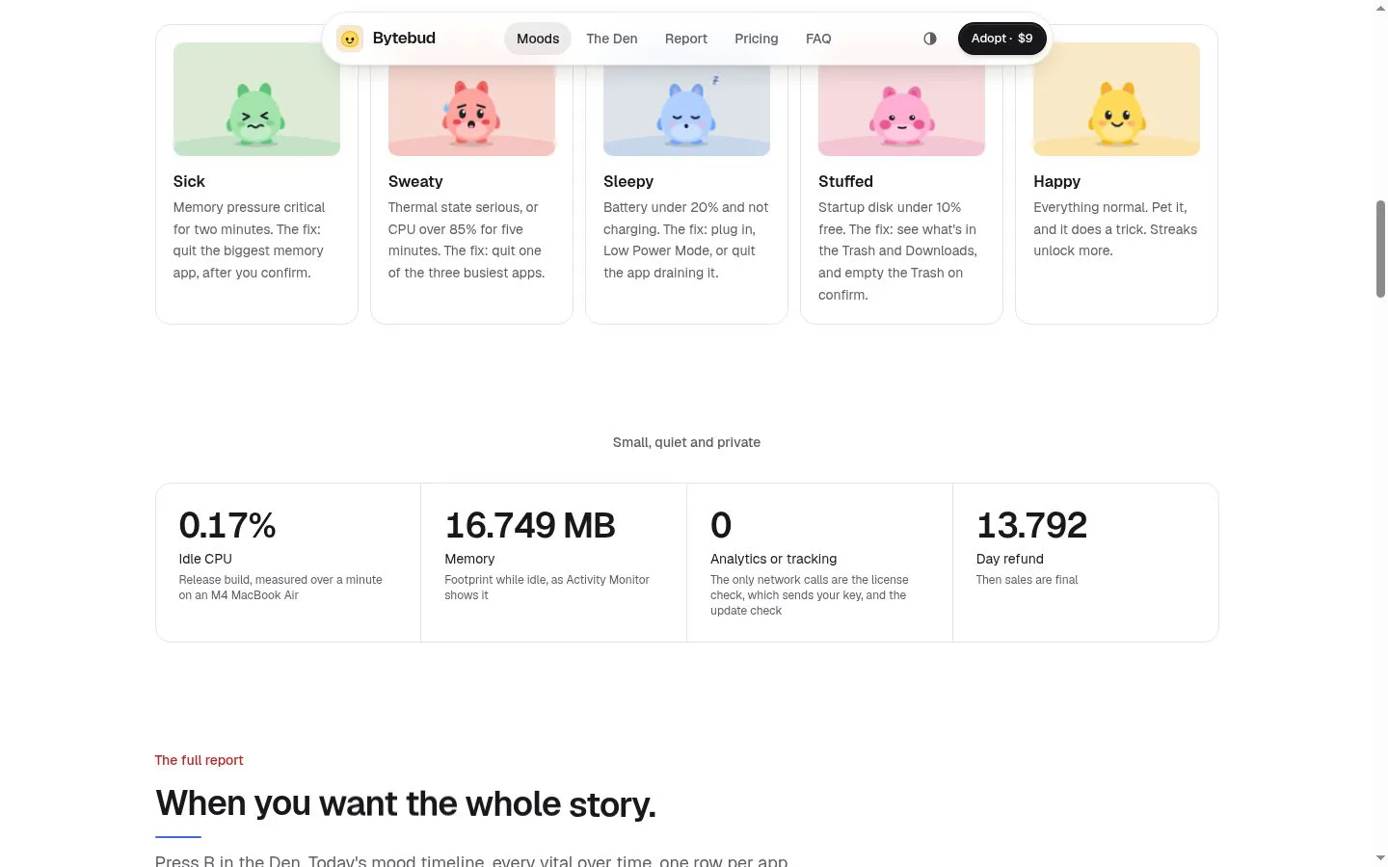Open the Report nav item
Screen dimensions: 1388x867
(x=686, y=39)
